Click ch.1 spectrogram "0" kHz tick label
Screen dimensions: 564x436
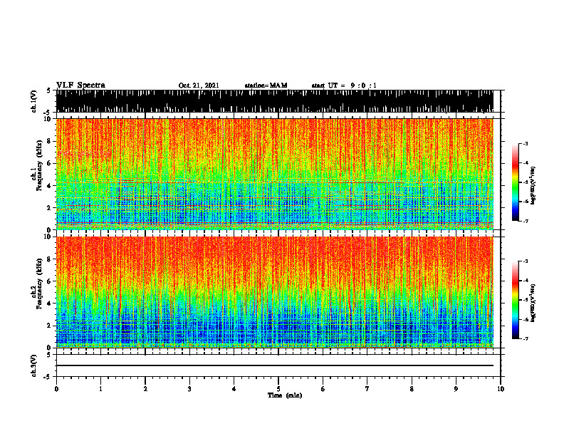[x=49, y=230]
